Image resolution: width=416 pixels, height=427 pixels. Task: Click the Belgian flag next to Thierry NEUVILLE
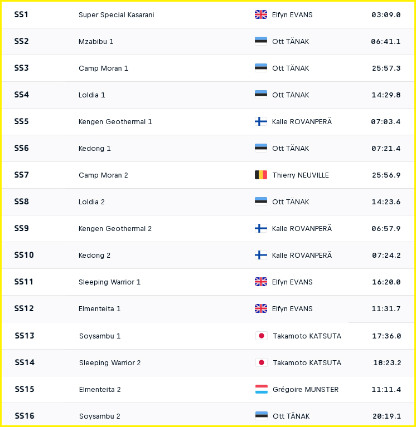[261, 175]
